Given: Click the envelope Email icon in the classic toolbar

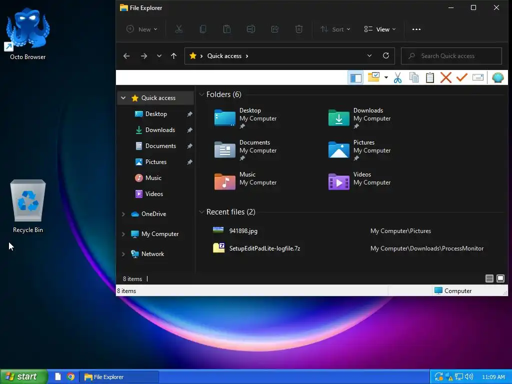Looking at the screenshot, I should point(477,77).
